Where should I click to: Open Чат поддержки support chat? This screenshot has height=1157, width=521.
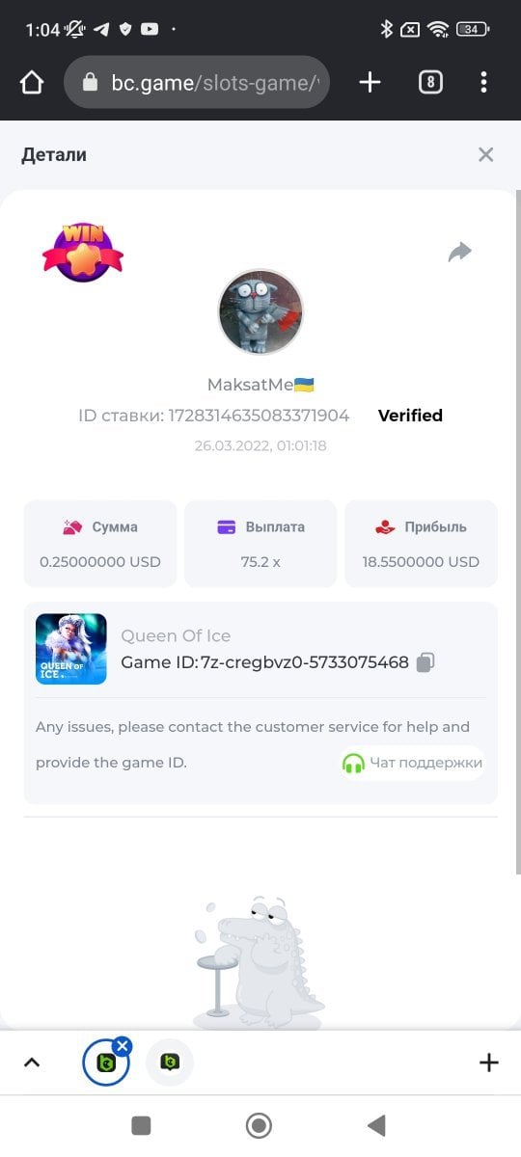(x=413, y=763)
